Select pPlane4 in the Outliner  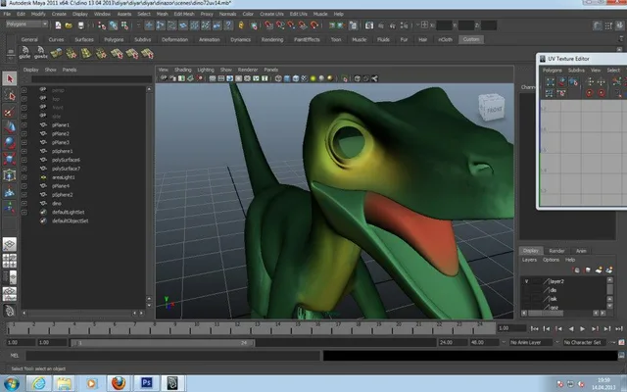(61, 186)
